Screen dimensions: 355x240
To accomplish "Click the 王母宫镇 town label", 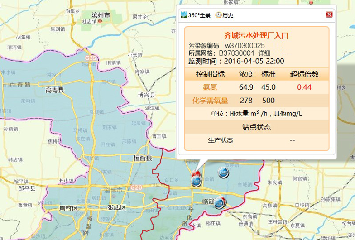I will tap(278, 222).
